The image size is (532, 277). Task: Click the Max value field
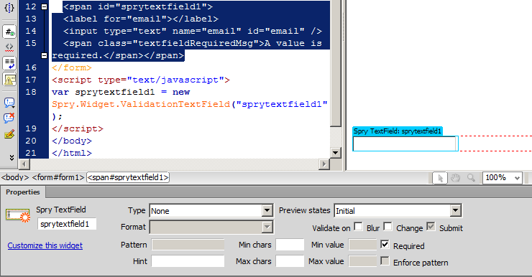coord(363,261)
